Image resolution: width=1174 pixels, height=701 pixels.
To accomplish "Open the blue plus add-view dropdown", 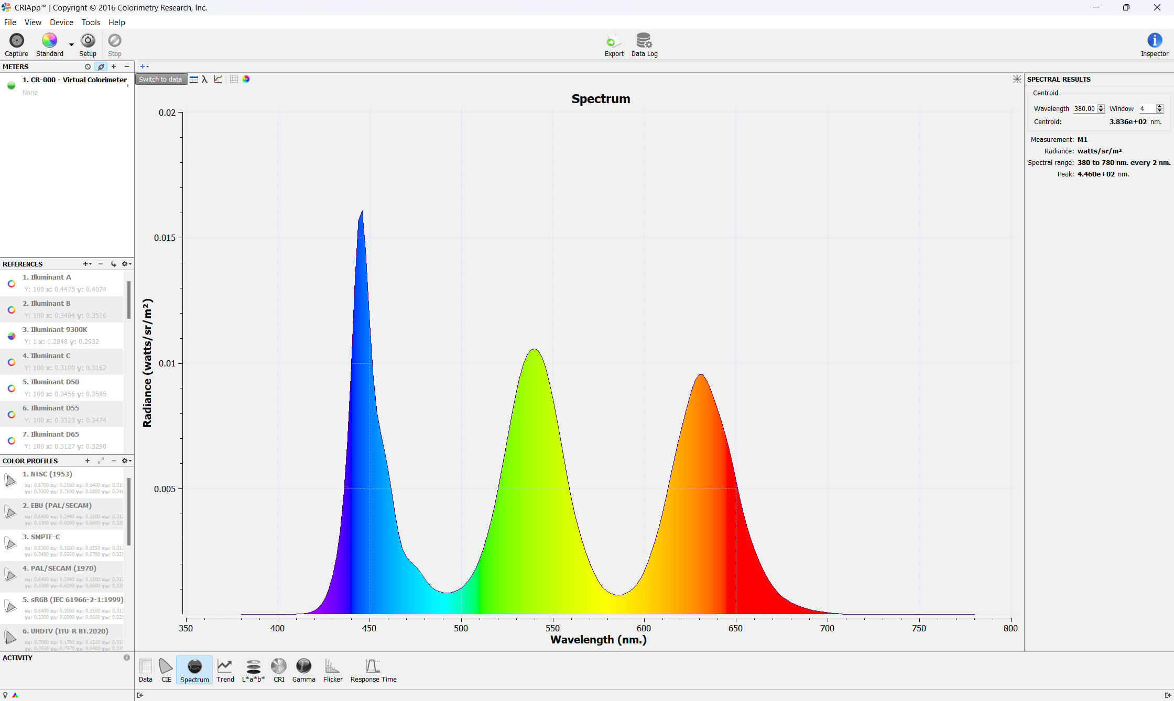I will coord(144,66).
